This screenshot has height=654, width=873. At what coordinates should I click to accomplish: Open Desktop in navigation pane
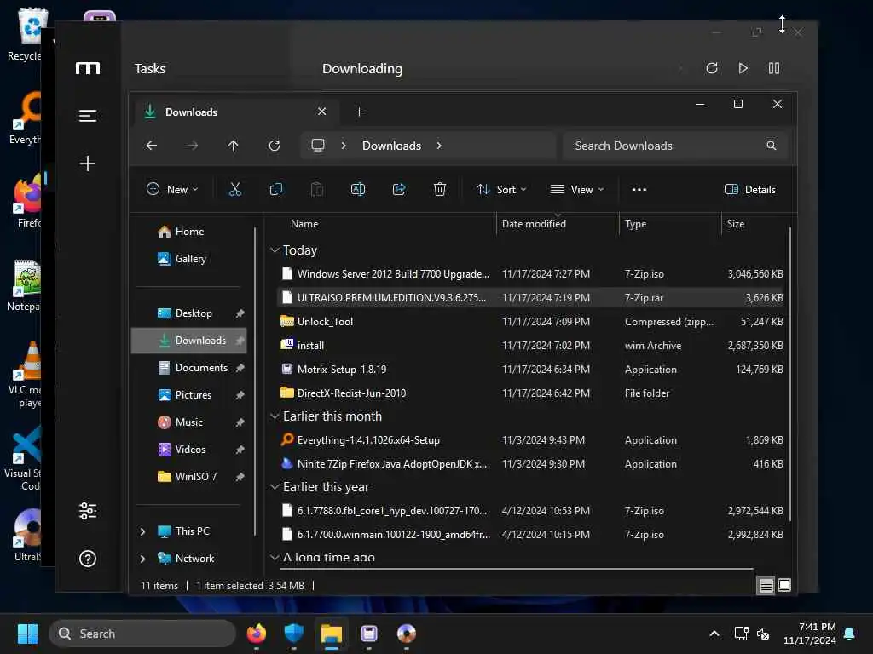coord(189,313)
